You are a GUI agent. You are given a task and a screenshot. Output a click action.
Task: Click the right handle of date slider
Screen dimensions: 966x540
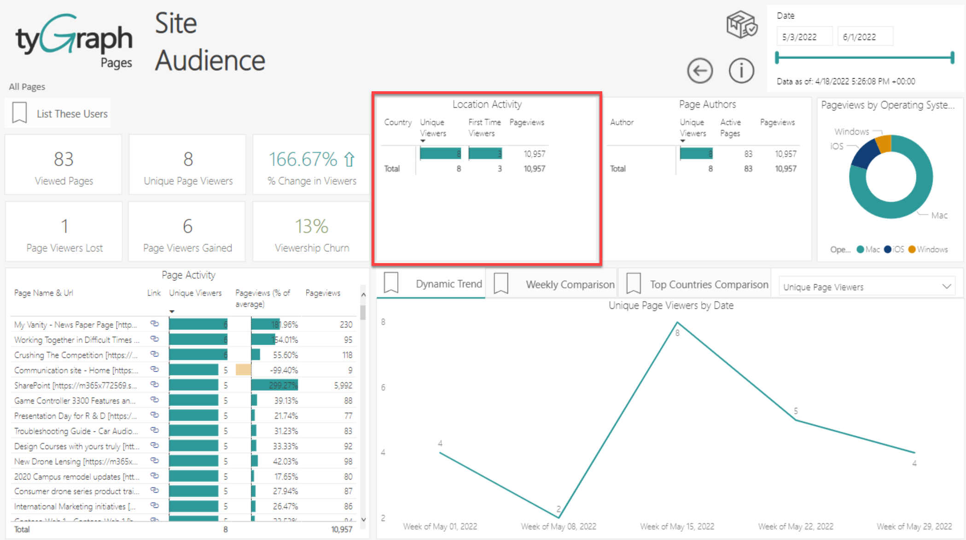[x=952, y=58]
